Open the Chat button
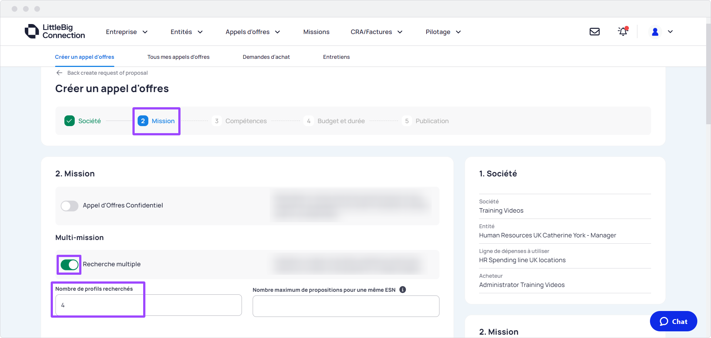 [673, 321]
